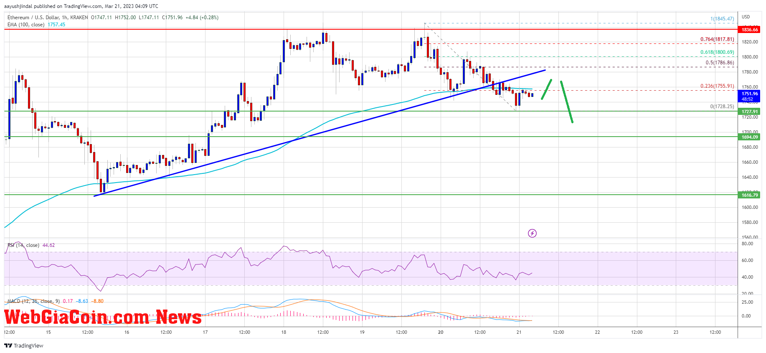766x353 pixels.
Task: Click the EMA (100, close) indicator legend
Action: [26, 25]
